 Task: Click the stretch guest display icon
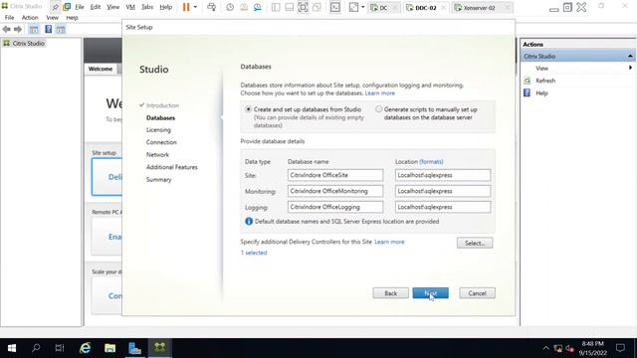point(353,7)
